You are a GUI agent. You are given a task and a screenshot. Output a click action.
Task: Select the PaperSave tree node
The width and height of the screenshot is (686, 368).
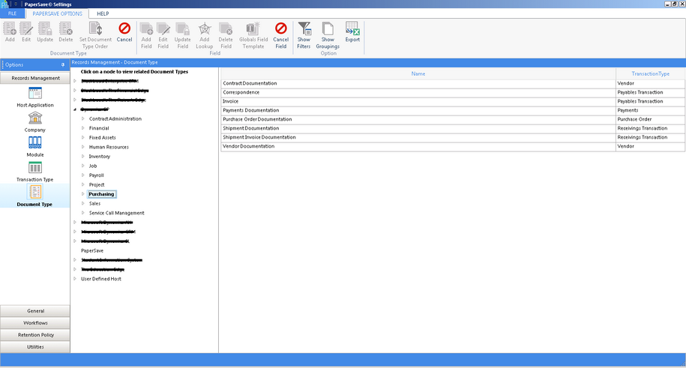point(92,251)
